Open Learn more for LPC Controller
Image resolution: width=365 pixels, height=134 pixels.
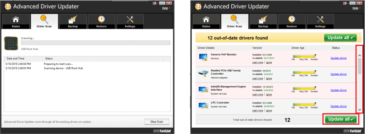258,111
